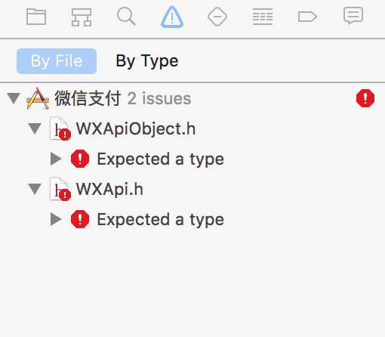Open the Test navigator diamond icon
The width and height of the screenshot is (385, 337).
pyautogui.click(x=217, y=17)
